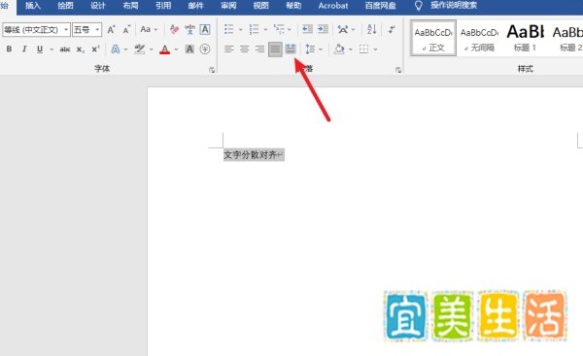583x356 pixels.
Task: Open the 视图 tab
Action: [261, 6]
